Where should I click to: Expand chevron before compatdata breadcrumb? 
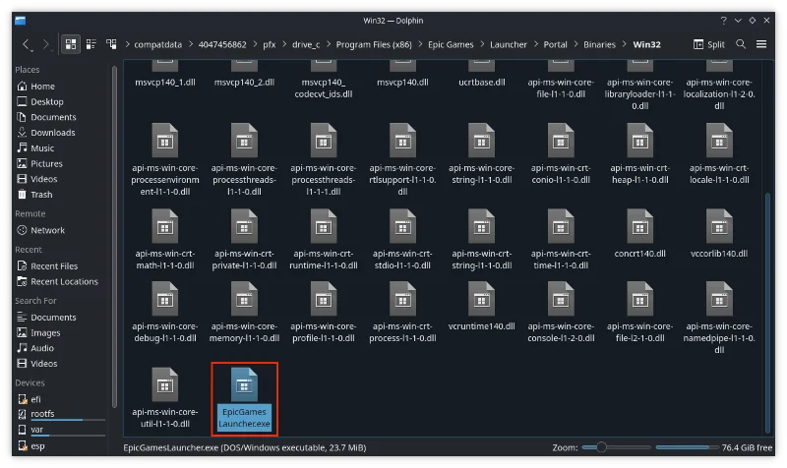pos(127,44)
